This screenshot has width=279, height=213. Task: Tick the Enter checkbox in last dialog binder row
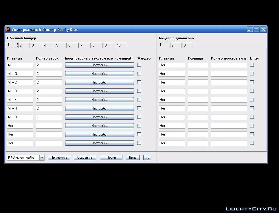tap(252, 143)
